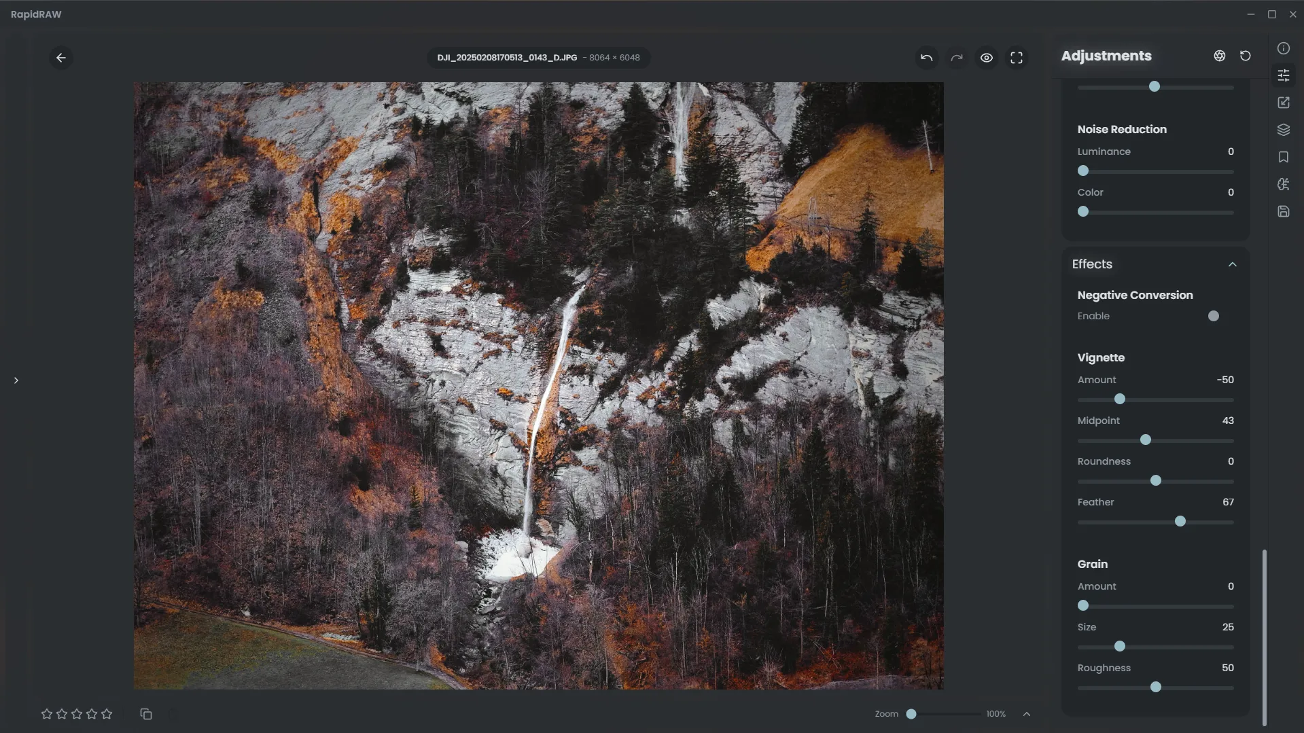Open the Presets bookmark panel
1304x733 pixels.
(1283, 157)
